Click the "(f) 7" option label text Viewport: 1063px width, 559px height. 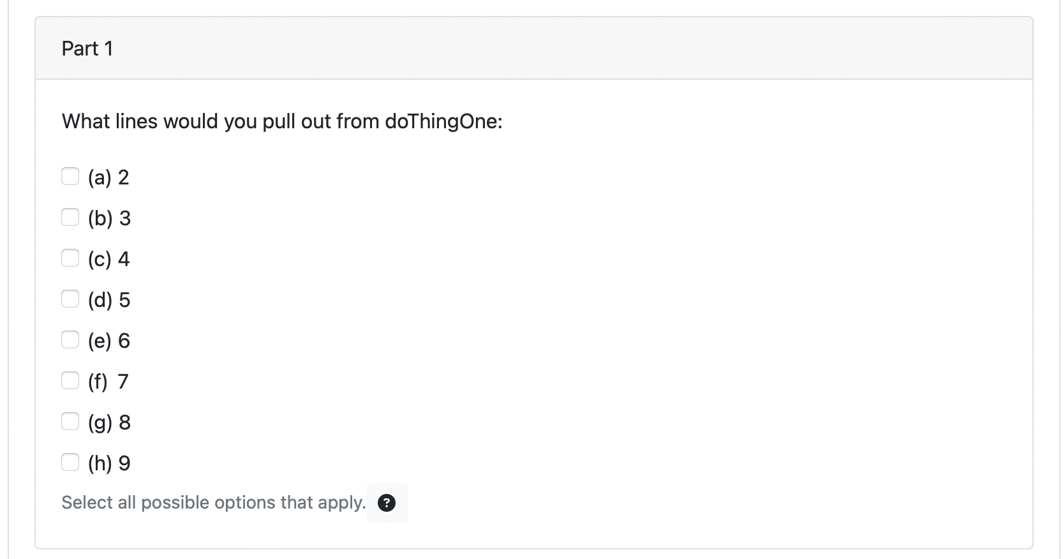pos(108,382)
